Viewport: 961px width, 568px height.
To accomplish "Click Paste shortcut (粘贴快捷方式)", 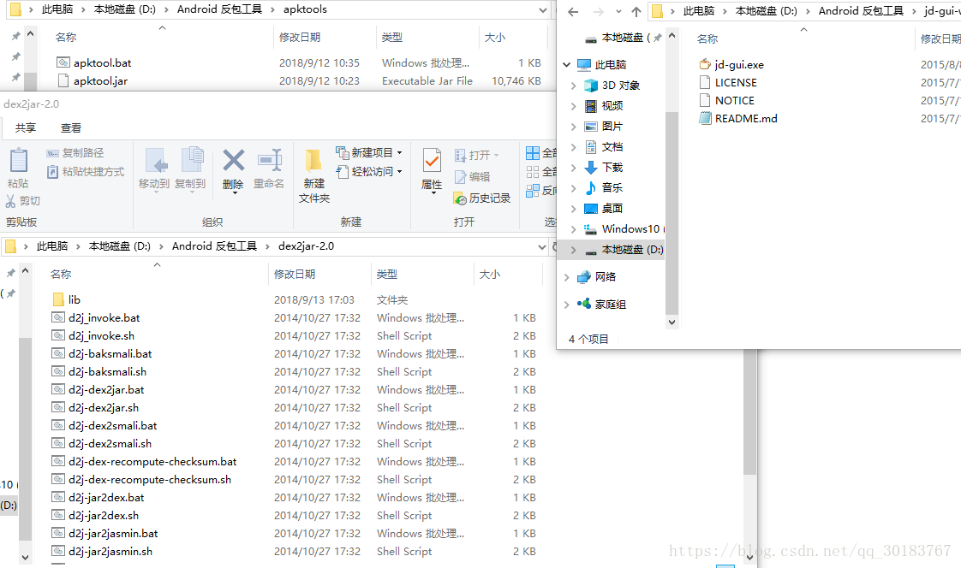I will [85, 172].
